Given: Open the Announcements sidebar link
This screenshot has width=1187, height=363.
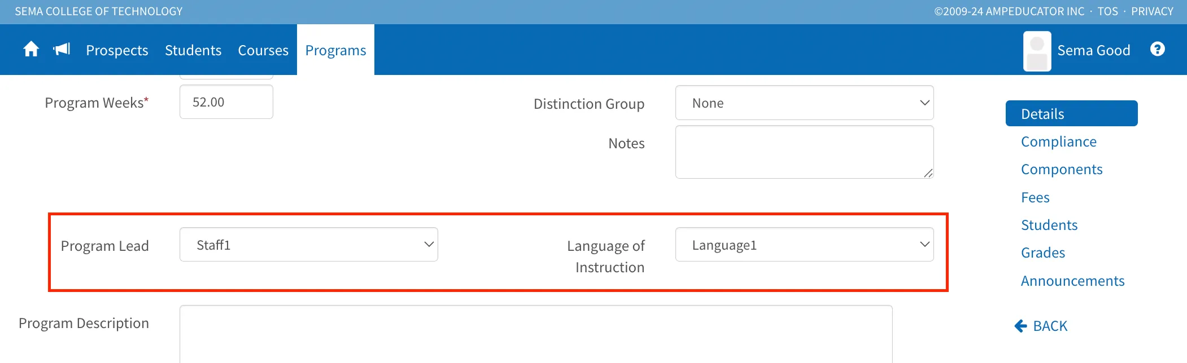Looking at the screenshot, I should coord(1072,281).
